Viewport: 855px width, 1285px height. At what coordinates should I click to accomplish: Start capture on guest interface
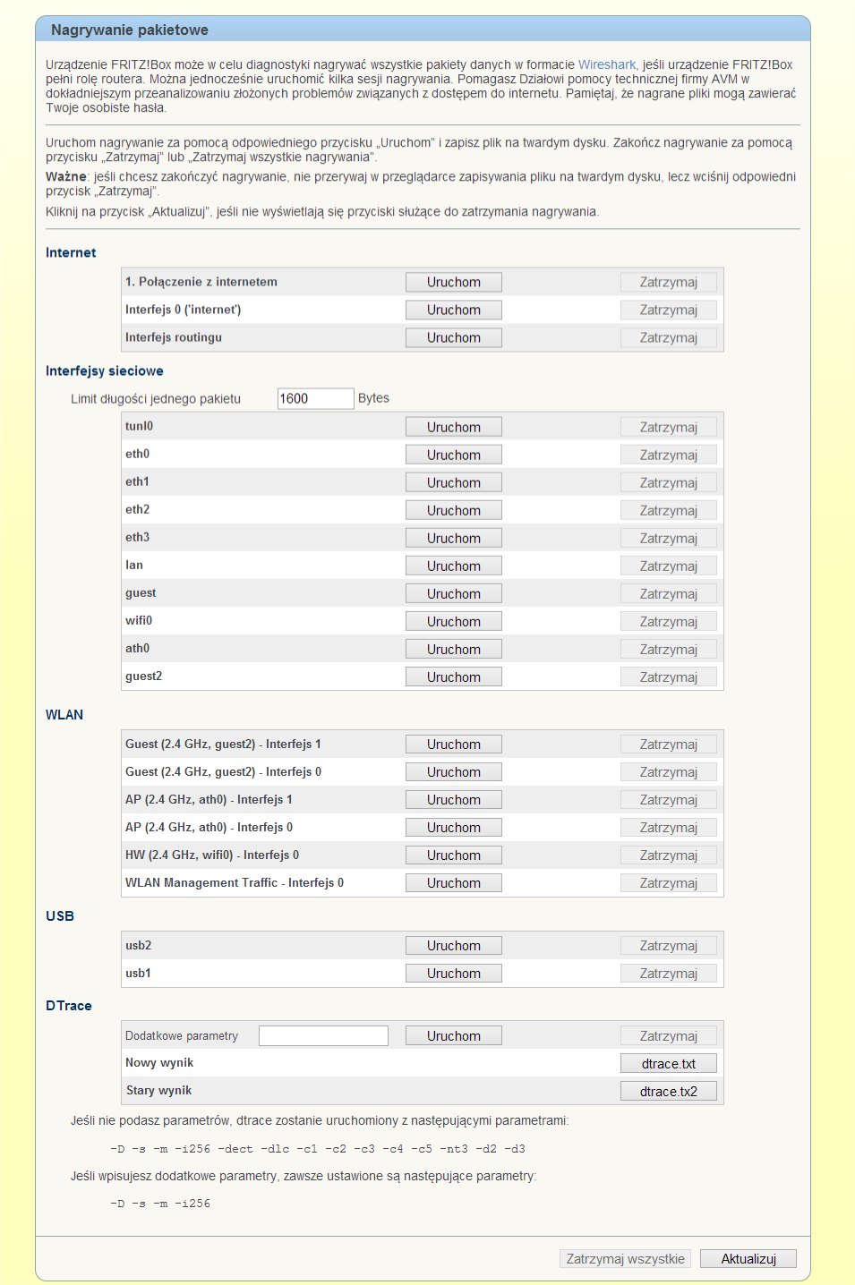point(453,593)
